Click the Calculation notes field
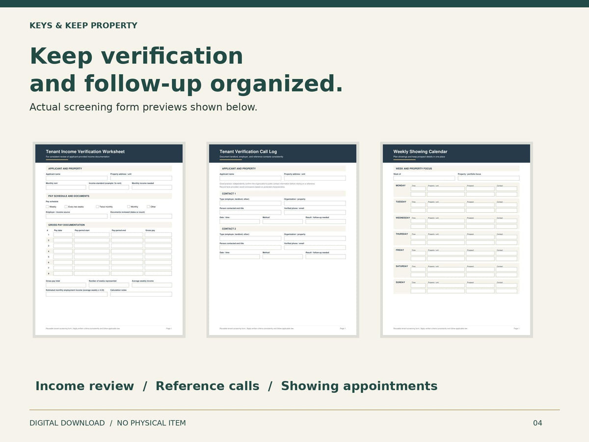 pos(141,294)
